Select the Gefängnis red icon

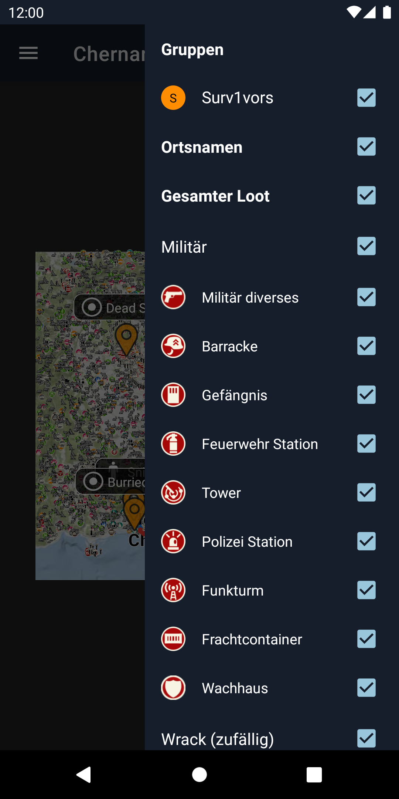[173, 395]
